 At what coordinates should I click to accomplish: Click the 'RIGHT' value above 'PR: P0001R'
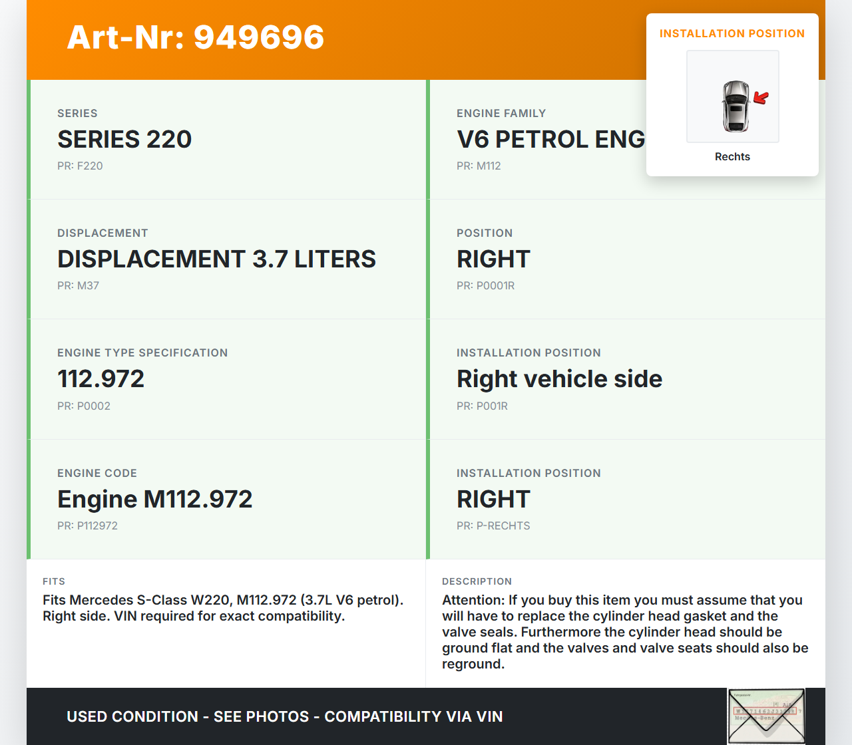pos(493,259)
